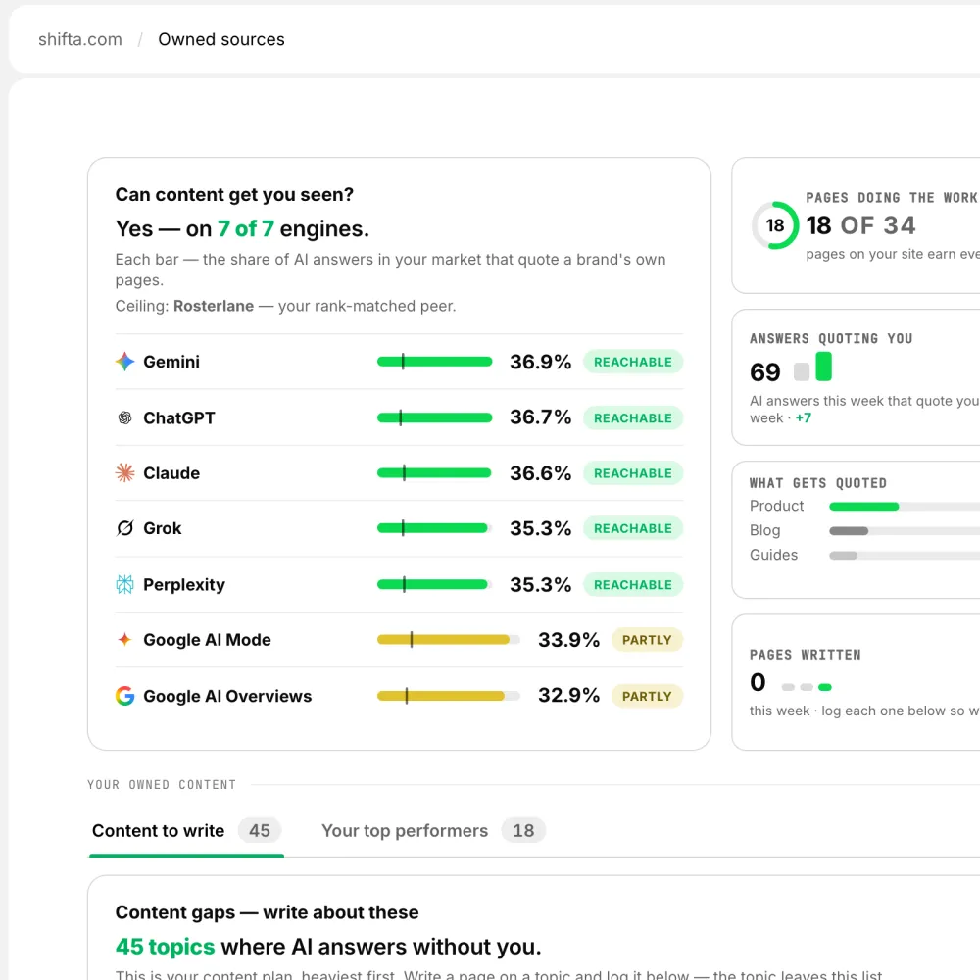
Task: Click the 36.7% value for ChatGPT
Action: [x=541, y=416]
